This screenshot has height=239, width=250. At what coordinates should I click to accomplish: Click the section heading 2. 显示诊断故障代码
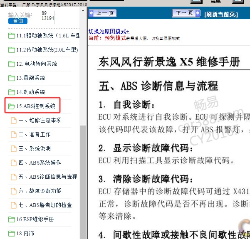146,148
